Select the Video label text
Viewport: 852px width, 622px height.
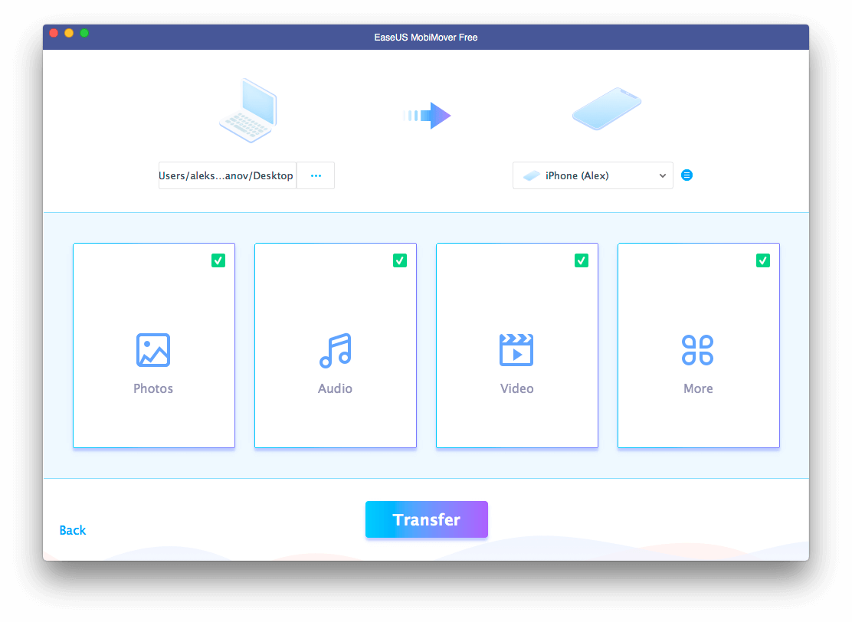(516, 388)
